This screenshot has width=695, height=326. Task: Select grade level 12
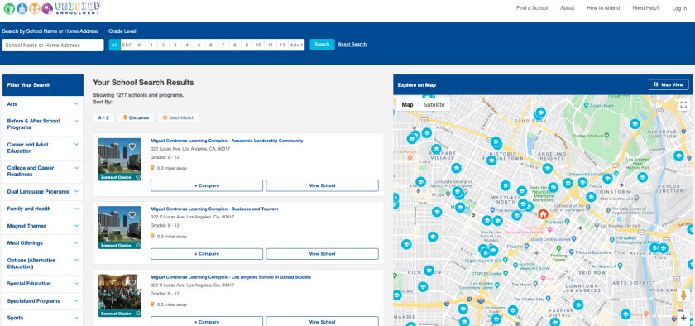point(282,45)
